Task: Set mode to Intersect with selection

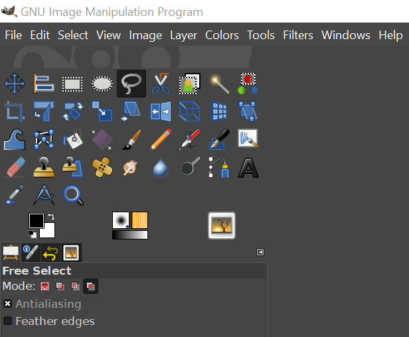Action: pos(90,286)
